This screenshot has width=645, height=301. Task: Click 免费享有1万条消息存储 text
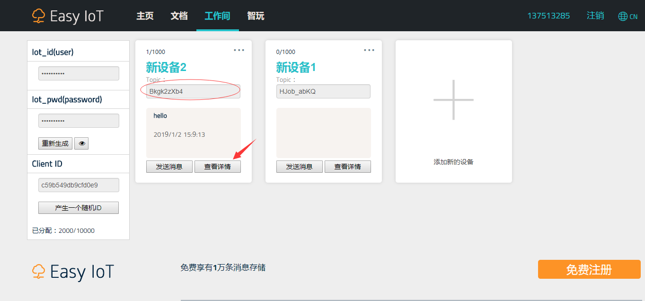coord(223,267)
